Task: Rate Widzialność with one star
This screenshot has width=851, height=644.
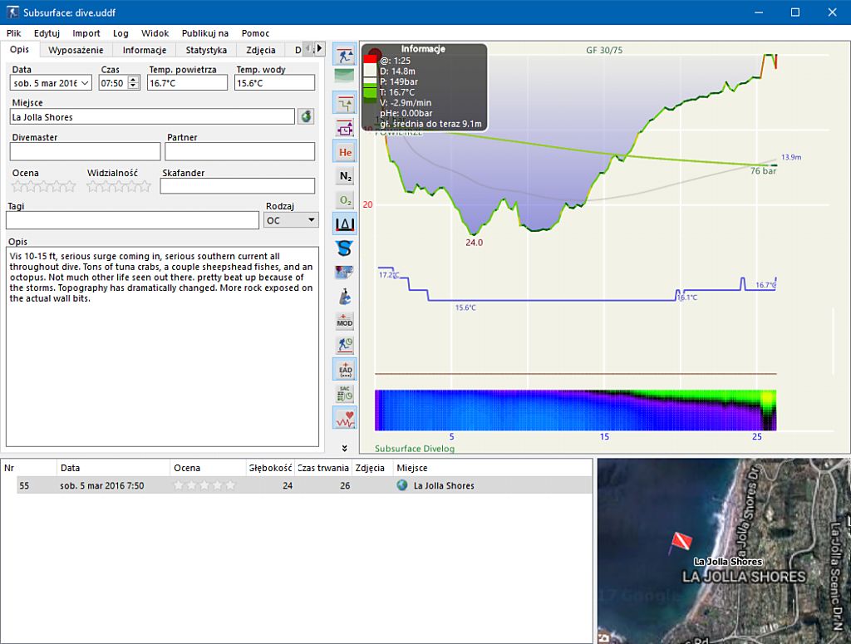Action: click(x=91, y=187)
